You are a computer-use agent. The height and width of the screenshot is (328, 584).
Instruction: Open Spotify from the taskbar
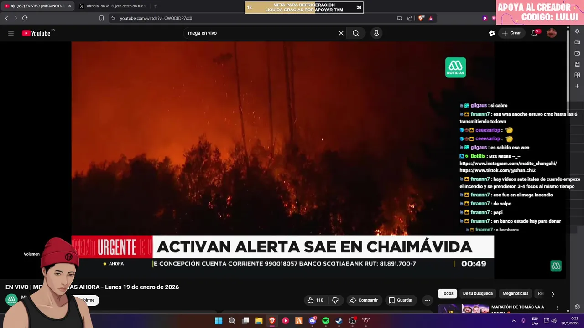pos(326,321)
